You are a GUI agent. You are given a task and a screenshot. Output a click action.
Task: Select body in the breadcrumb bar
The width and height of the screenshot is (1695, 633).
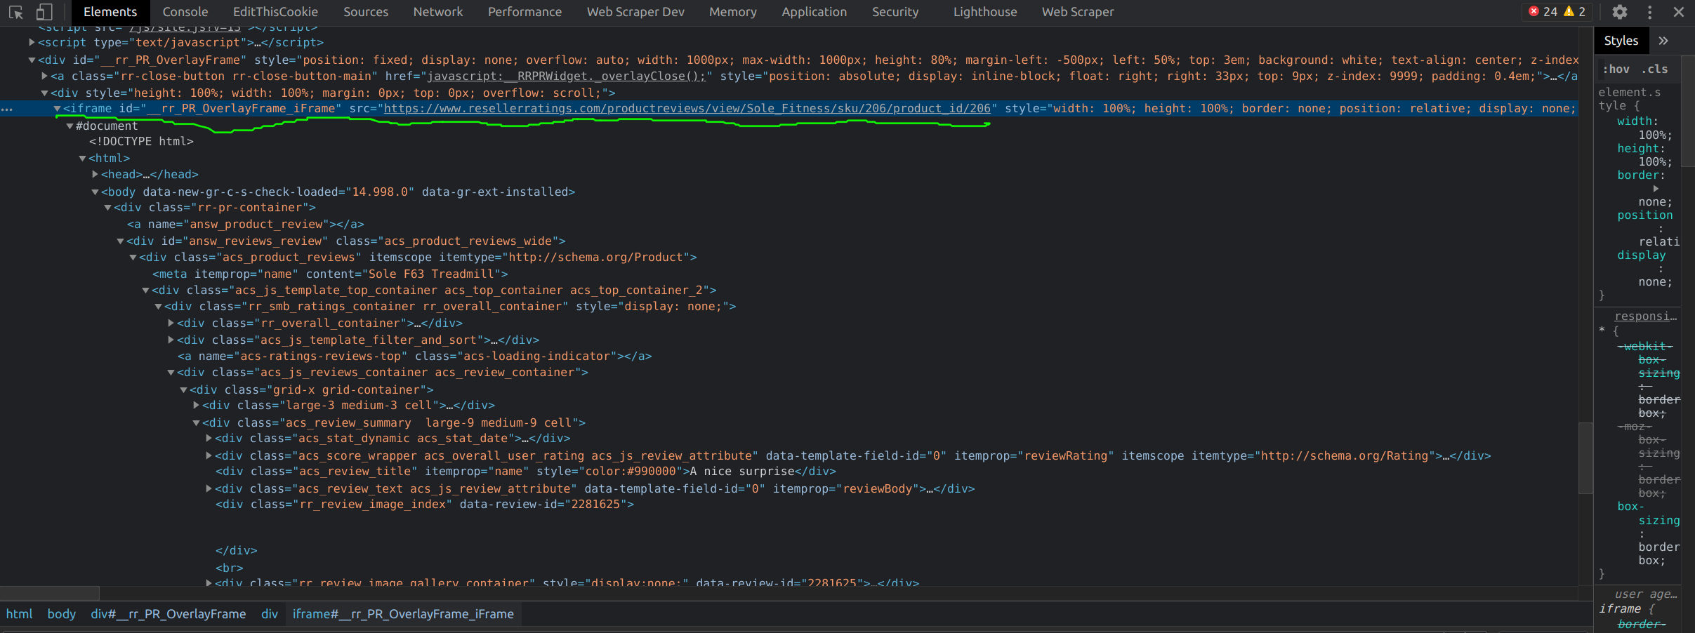(61, 614)
